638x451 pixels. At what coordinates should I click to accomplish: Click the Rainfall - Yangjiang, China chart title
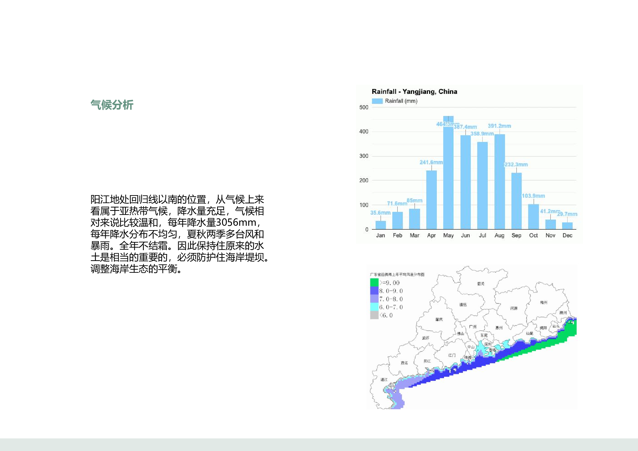[415, 91]
